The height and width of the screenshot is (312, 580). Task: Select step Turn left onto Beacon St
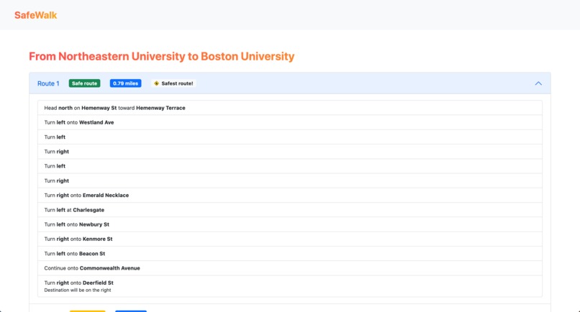coord(290,254)
